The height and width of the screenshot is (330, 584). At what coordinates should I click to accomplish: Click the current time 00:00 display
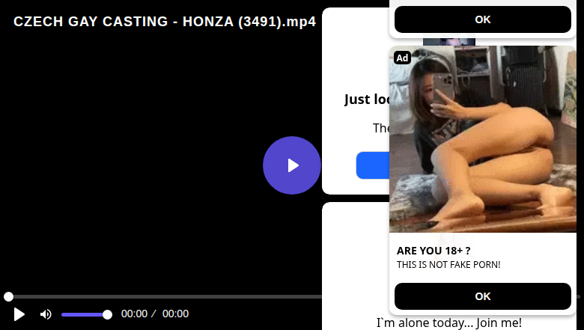(134, 314)
